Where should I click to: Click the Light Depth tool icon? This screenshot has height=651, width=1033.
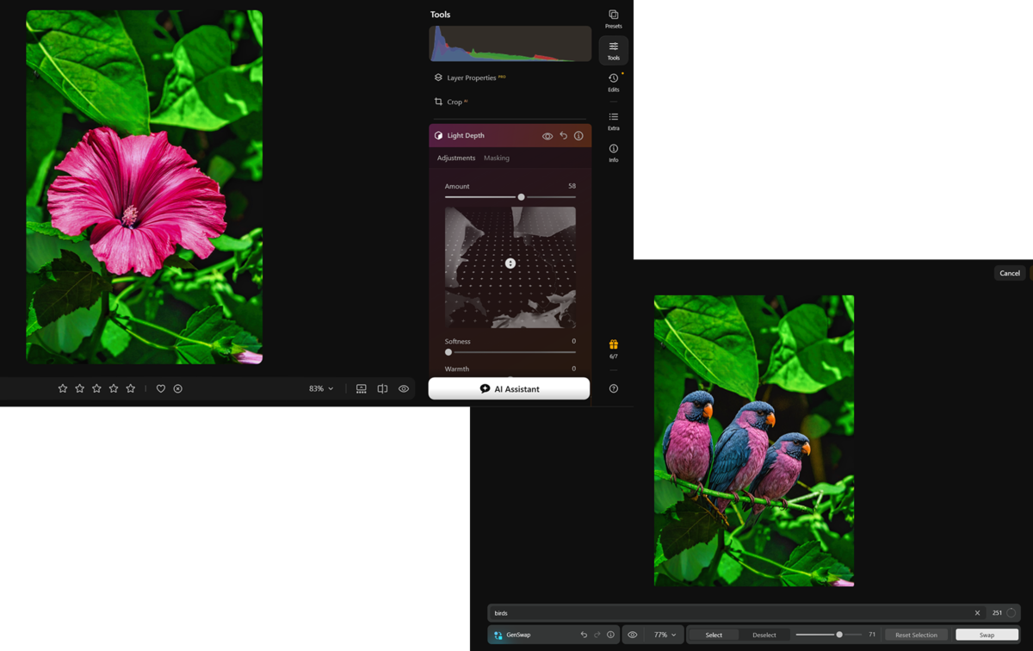pyautogui.click(x=438, y=135)
